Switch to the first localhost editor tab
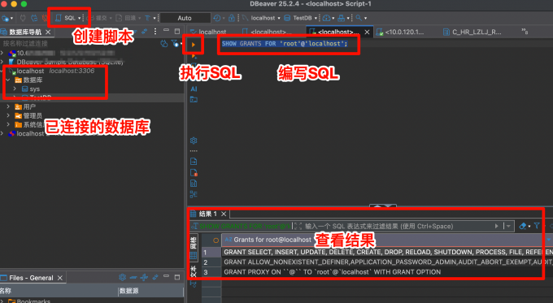Viewport: 553px width, 303px height. pyautogui.click(x=208, y=32)
